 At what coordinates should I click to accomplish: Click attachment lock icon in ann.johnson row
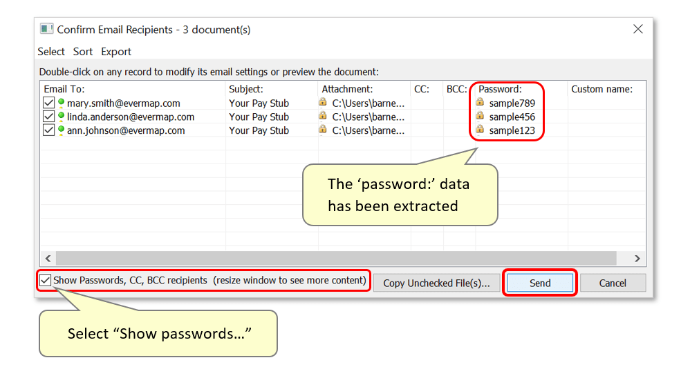click(323, 130)
